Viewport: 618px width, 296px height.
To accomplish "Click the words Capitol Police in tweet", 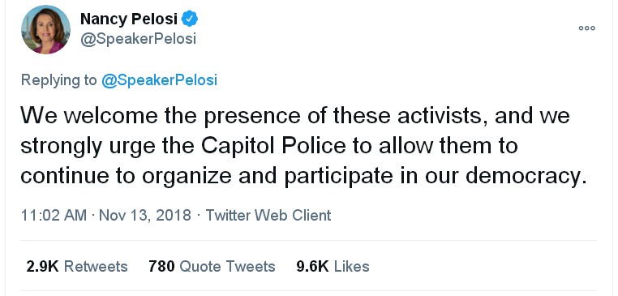I will pyautogui.click(x=273, y=146).
